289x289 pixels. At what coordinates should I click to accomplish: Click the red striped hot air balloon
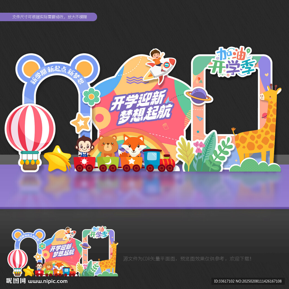tap(30, 137)
